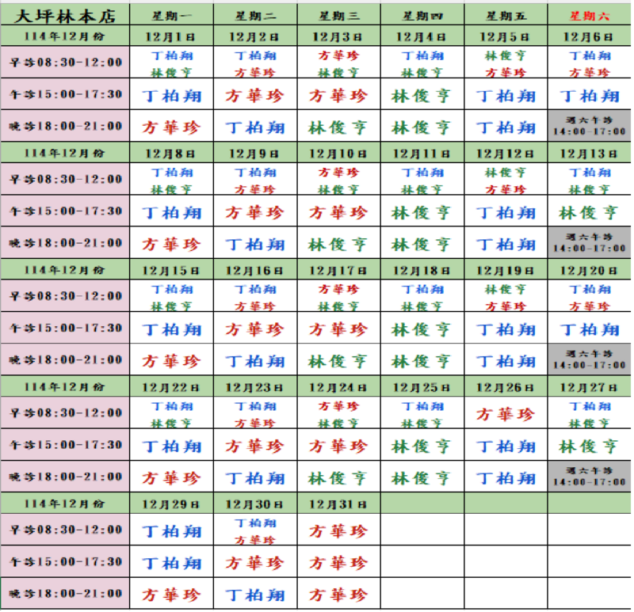The width and height of the screenshot is (634, 612).
Task: Click the 大坪林本店 title cell
Action: pos(65,14)
